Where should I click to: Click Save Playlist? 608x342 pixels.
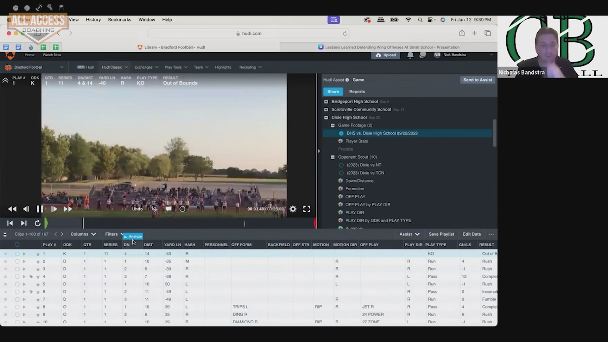[441, 234]
